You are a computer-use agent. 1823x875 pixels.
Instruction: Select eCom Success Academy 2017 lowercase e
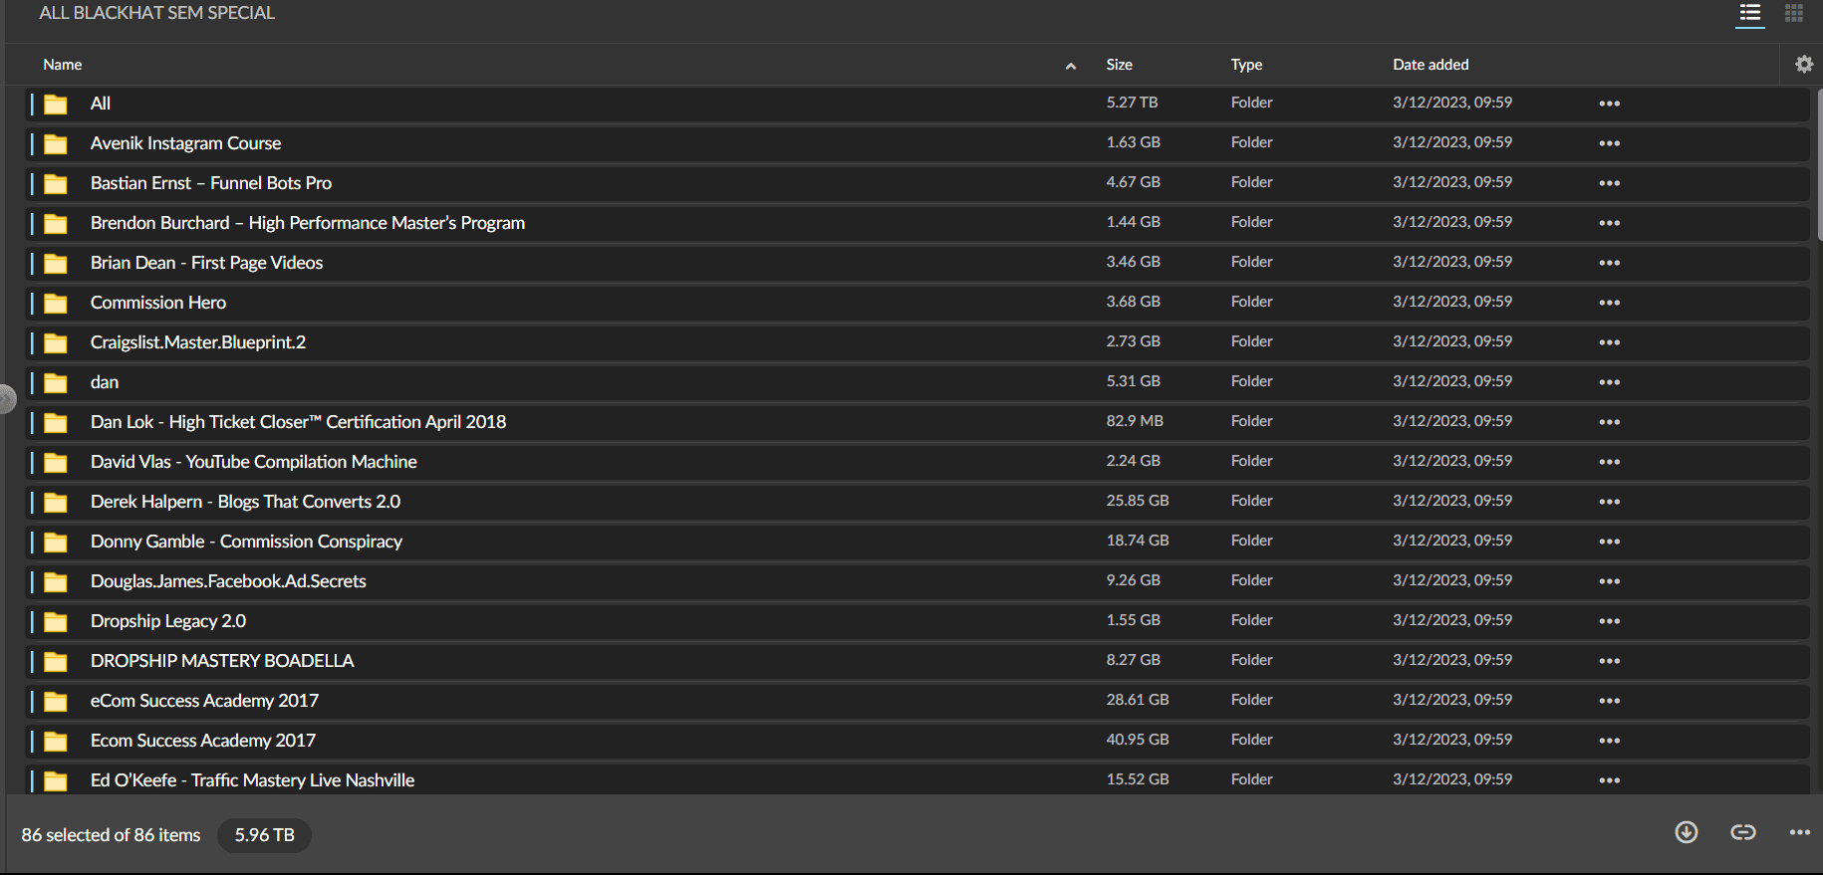point(204,701)
